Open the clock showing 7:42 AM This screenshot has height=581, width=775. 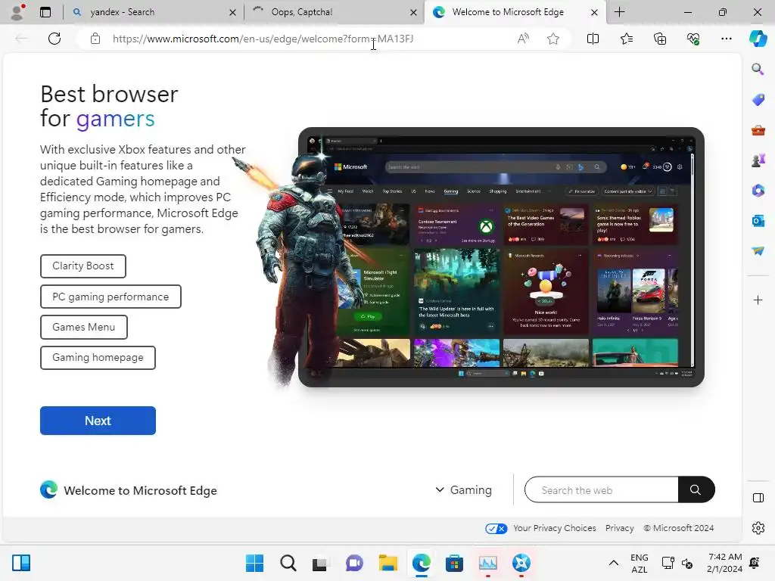[x=724, y=563]
